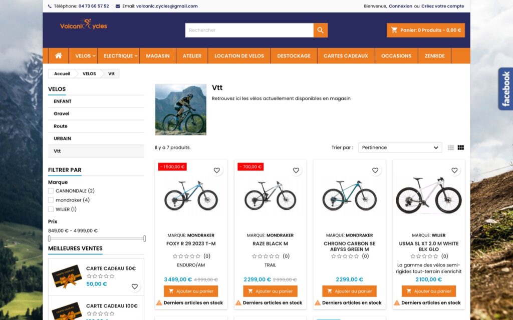Viewport: 513px width, 320px height.
Task: Add CHRONO CARBON SE to wishlist
Action: pyautogui.click(x=375, y=170)
